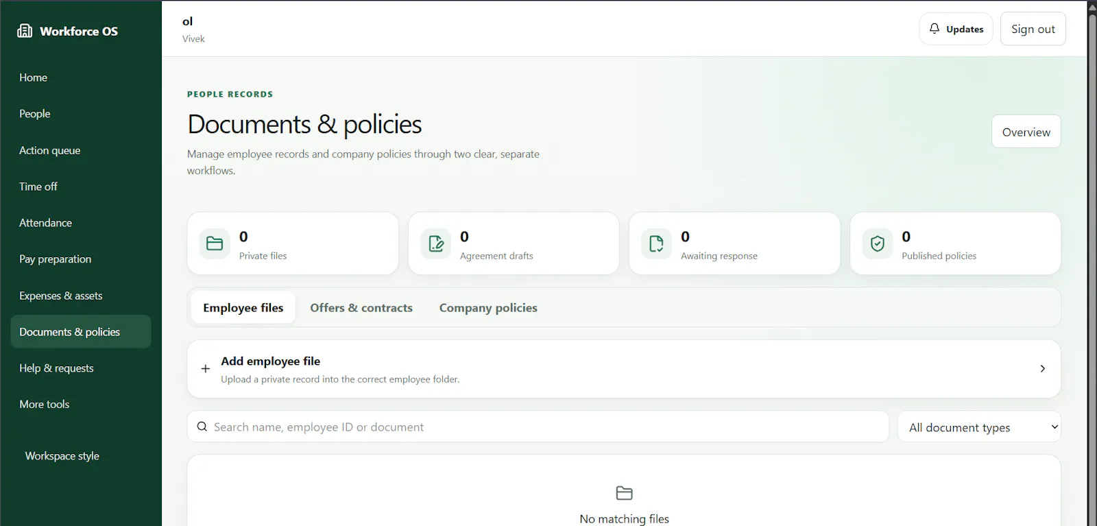Image resolution: width=1097 pixels, height=526 pixels.
Task: Switch to the Employee files tab
Action: click(243, 308)
